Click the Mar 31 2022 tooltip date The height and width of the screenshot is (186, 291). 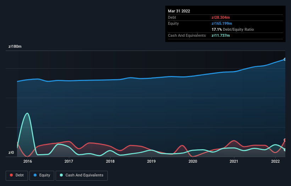coord(179,11)
